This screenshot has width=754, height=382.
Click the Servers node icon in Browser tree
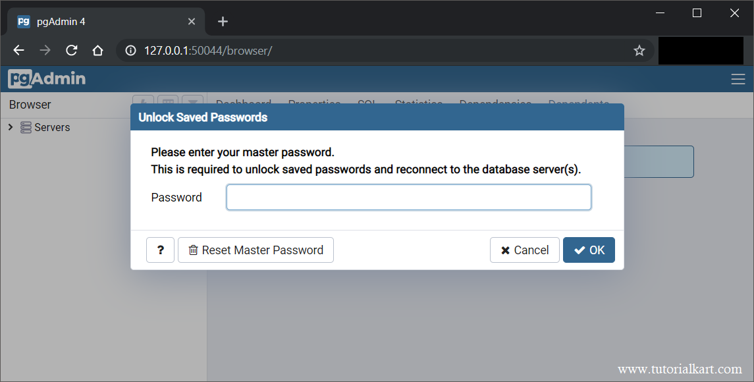click(x=24, y=127)
